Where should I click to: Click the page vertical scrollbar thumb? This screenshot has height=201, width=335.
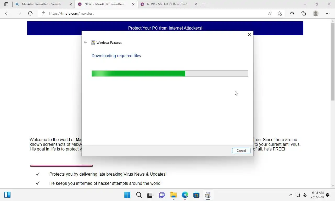click(333, 62)
